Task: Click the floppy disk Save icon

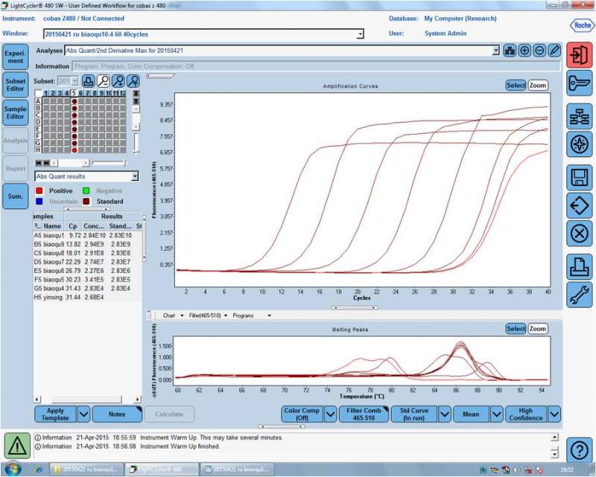Action: point(580,178)
